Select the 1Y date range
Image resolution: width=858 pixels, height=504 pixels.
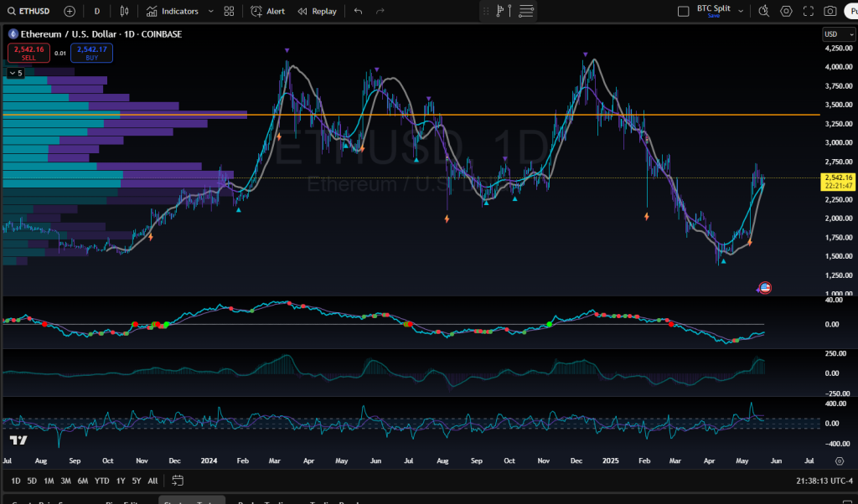(x=121, y=481)
